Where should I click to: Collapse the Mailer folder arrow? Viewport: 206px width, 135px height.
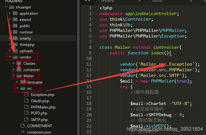click(14, 76)
